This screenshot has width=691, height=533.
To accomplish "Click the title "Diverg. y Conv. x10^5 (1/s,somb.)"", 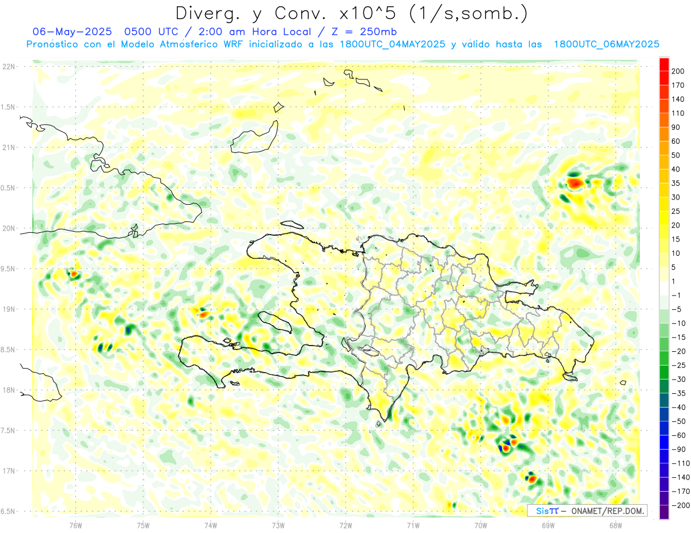I will tap(351, 13).
